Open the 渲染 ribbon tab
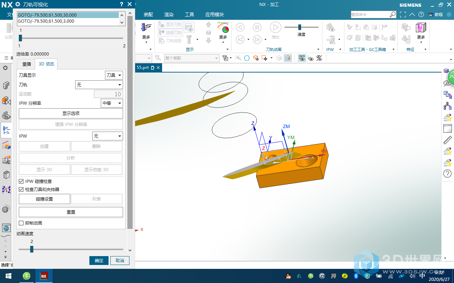 pos(169,15)
